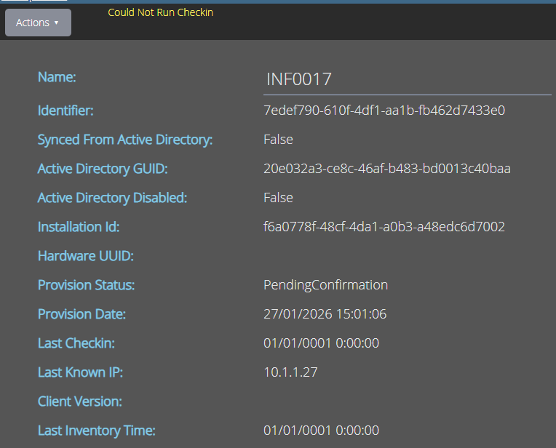The image size is (556, 448).
Task: Click the 'Name:' field label
Action: pyautogui.click(x=57, y=77)
